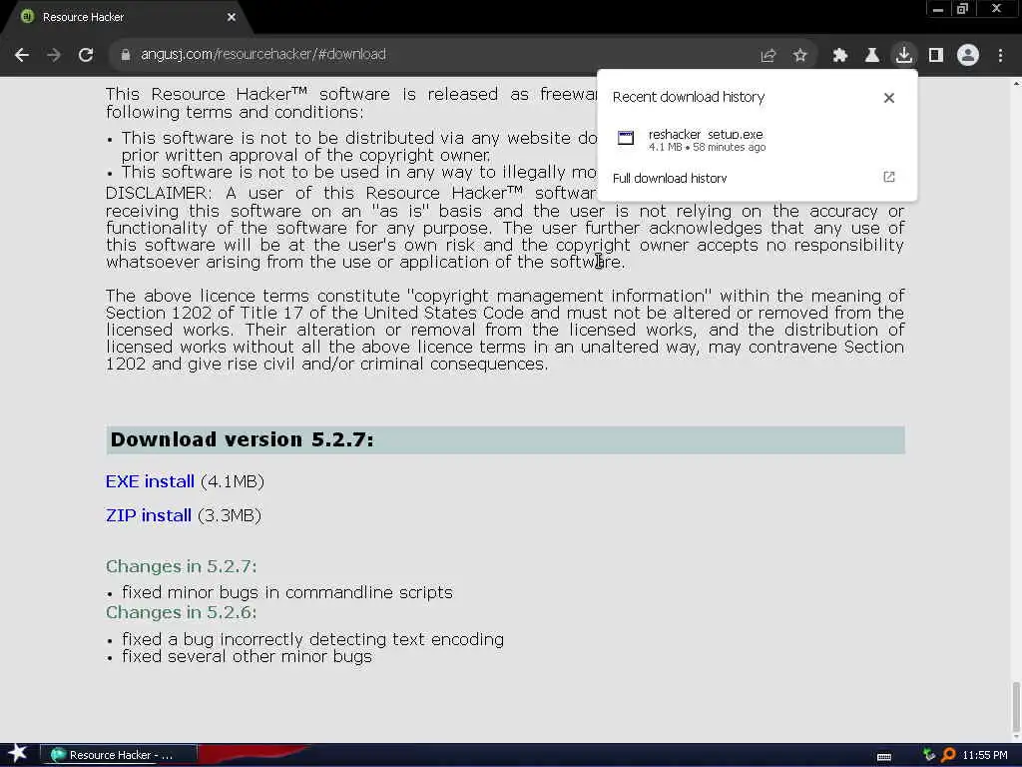Open the profile avatar menu

[968, 55]
